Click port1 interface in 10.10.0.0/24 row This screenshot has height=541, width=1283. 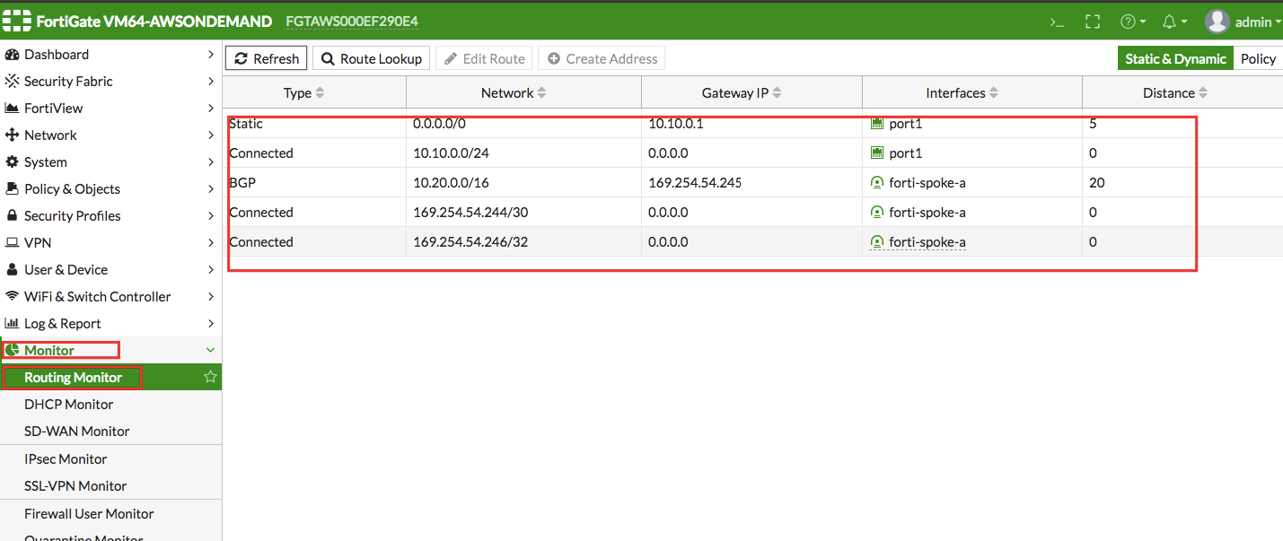click(x=897, y=153)
